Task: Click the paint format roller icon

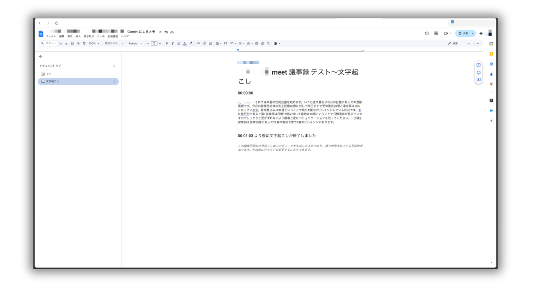Action: point(84,43)
